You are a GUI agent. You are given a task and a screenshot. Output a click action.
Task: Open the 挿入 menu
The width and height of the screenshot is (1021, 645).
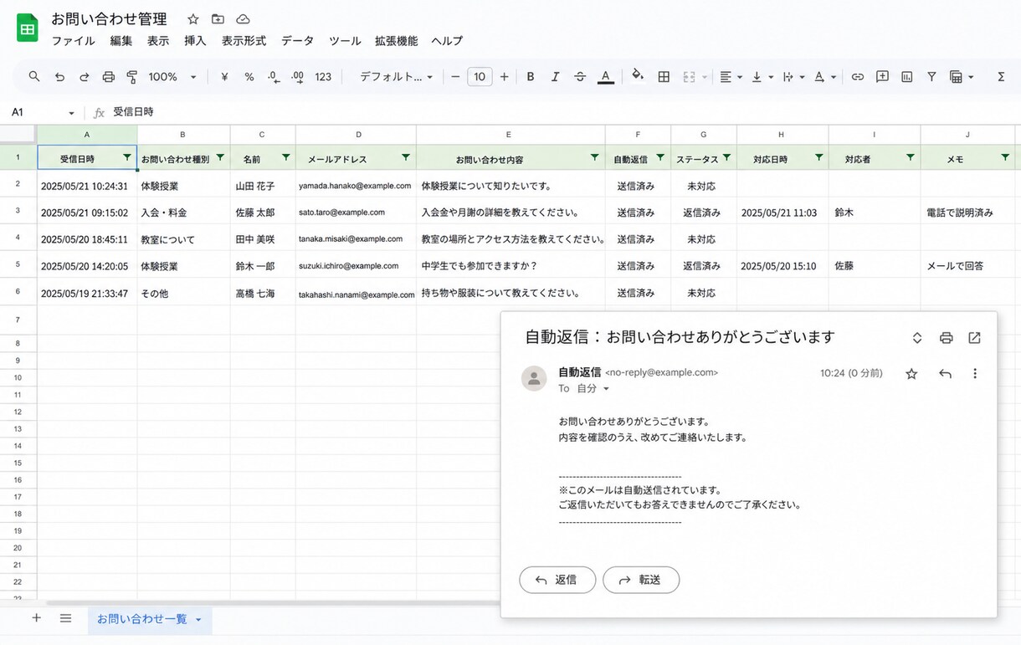click(195, 41)
